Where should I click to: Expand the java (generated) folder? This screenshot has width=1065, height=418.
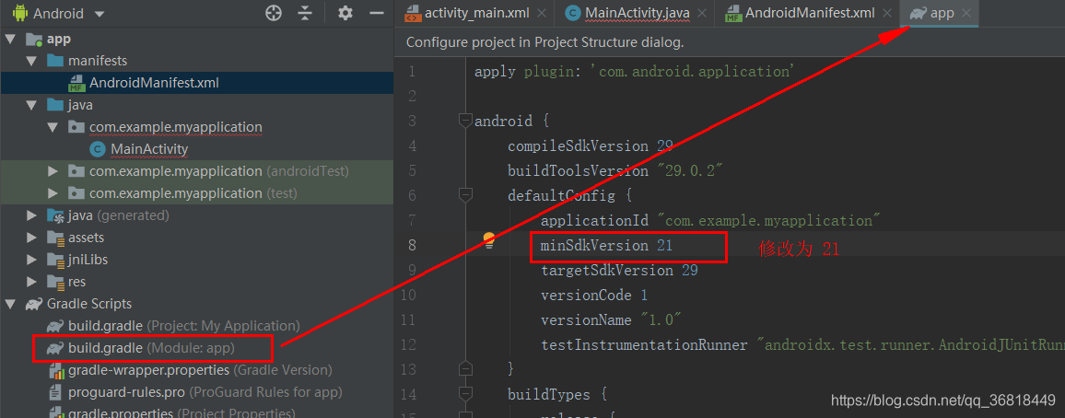pos(31,215)
